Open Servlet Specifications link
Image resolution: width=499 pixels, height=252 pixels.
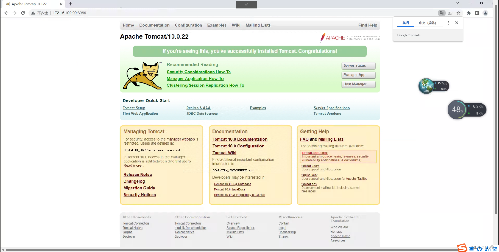pos(332,108)
